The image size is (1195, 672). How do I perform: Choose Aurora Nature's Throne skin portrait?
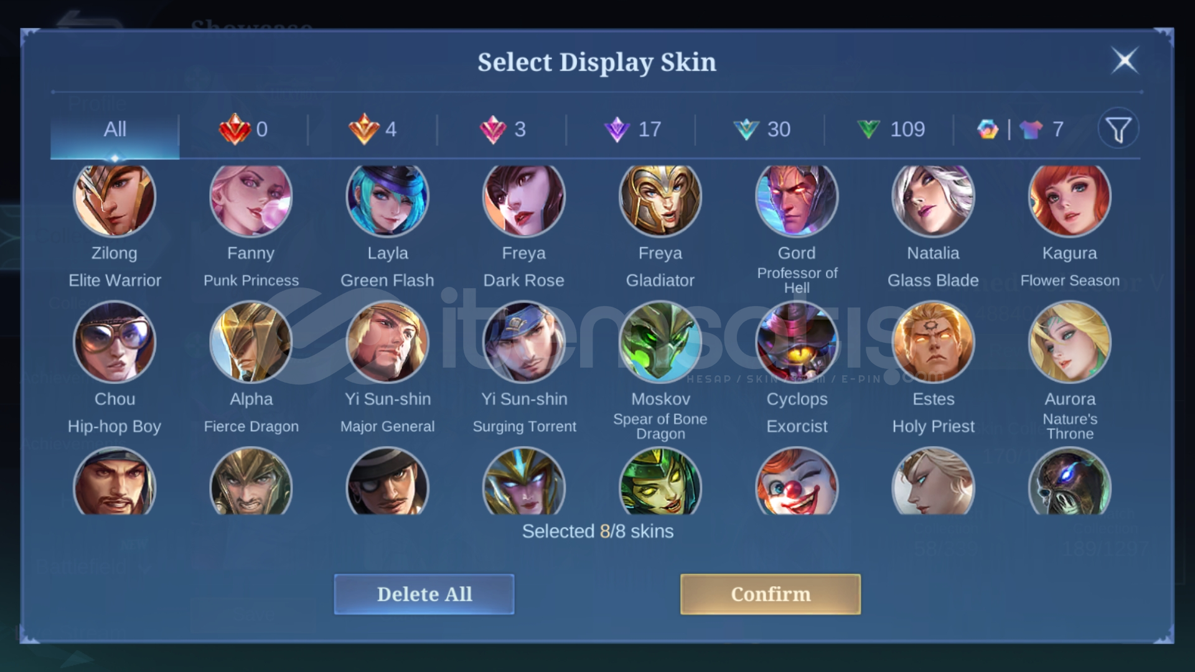[x=1069, y=342]
